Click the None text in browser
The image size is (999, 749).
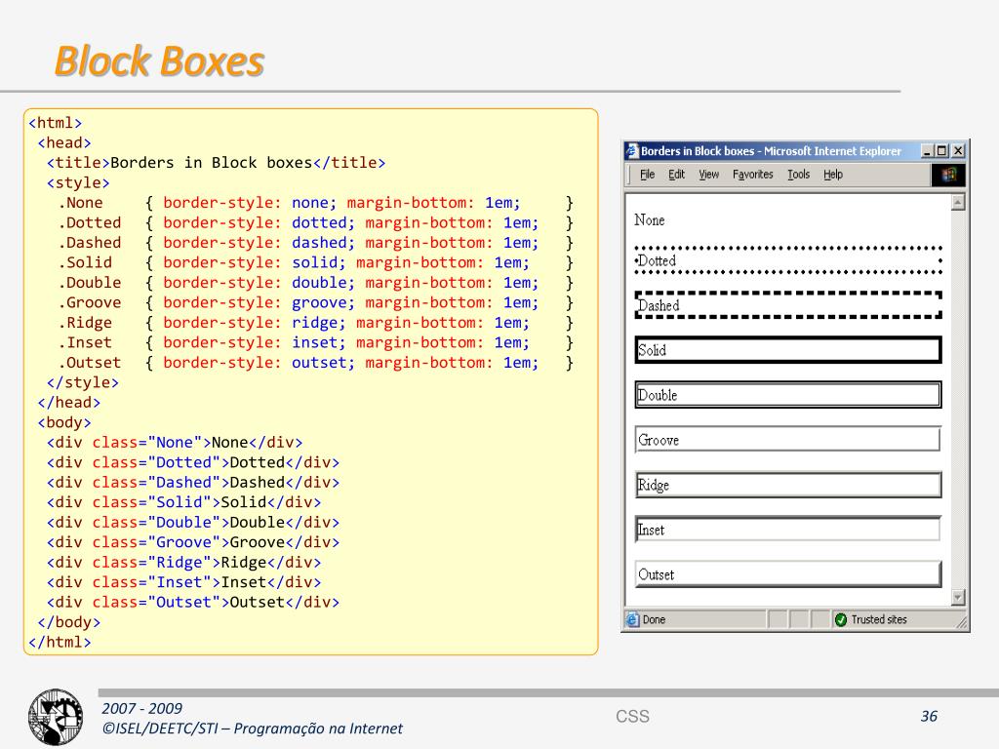[649, 220]
